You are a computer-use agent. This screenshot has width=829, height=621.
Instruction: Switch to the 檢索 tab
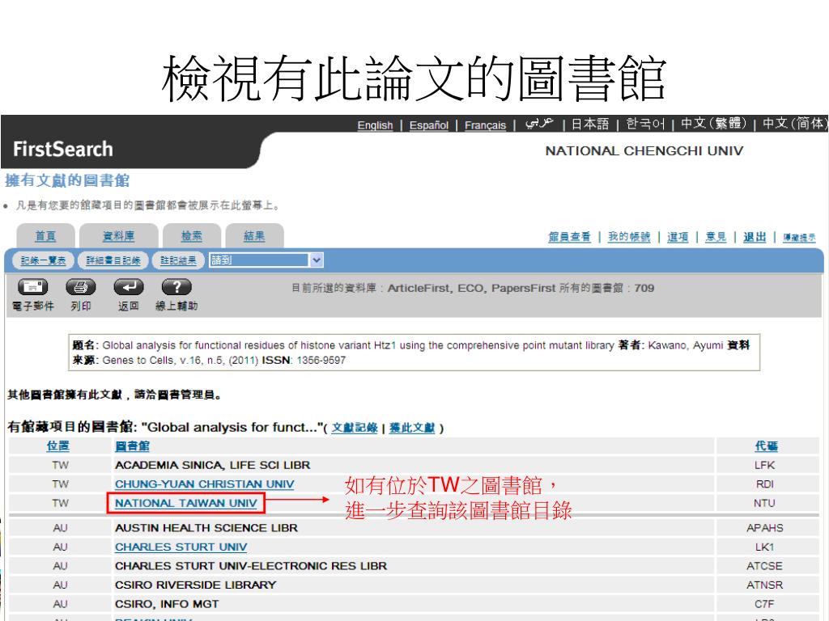[191, 236]
